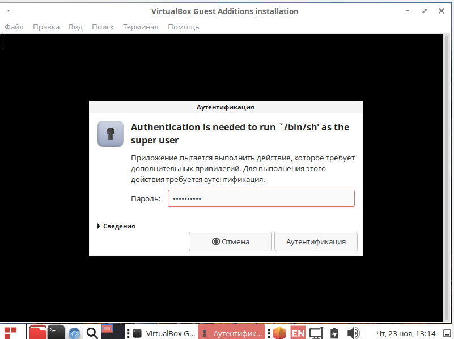454x339 pixels.
Task: Open the Вид menu
Action: [75, 27]
